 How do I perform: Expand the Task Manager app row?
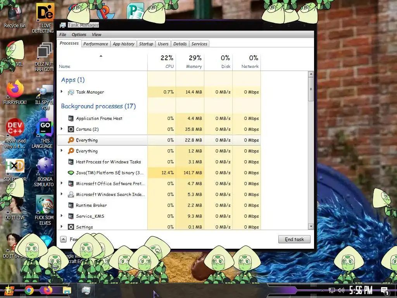[62, 92]
